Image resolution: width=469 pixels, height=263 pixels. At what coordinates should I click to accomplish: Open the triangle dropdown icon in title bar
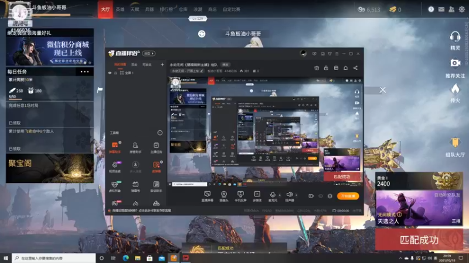click(x=329, y=54)
